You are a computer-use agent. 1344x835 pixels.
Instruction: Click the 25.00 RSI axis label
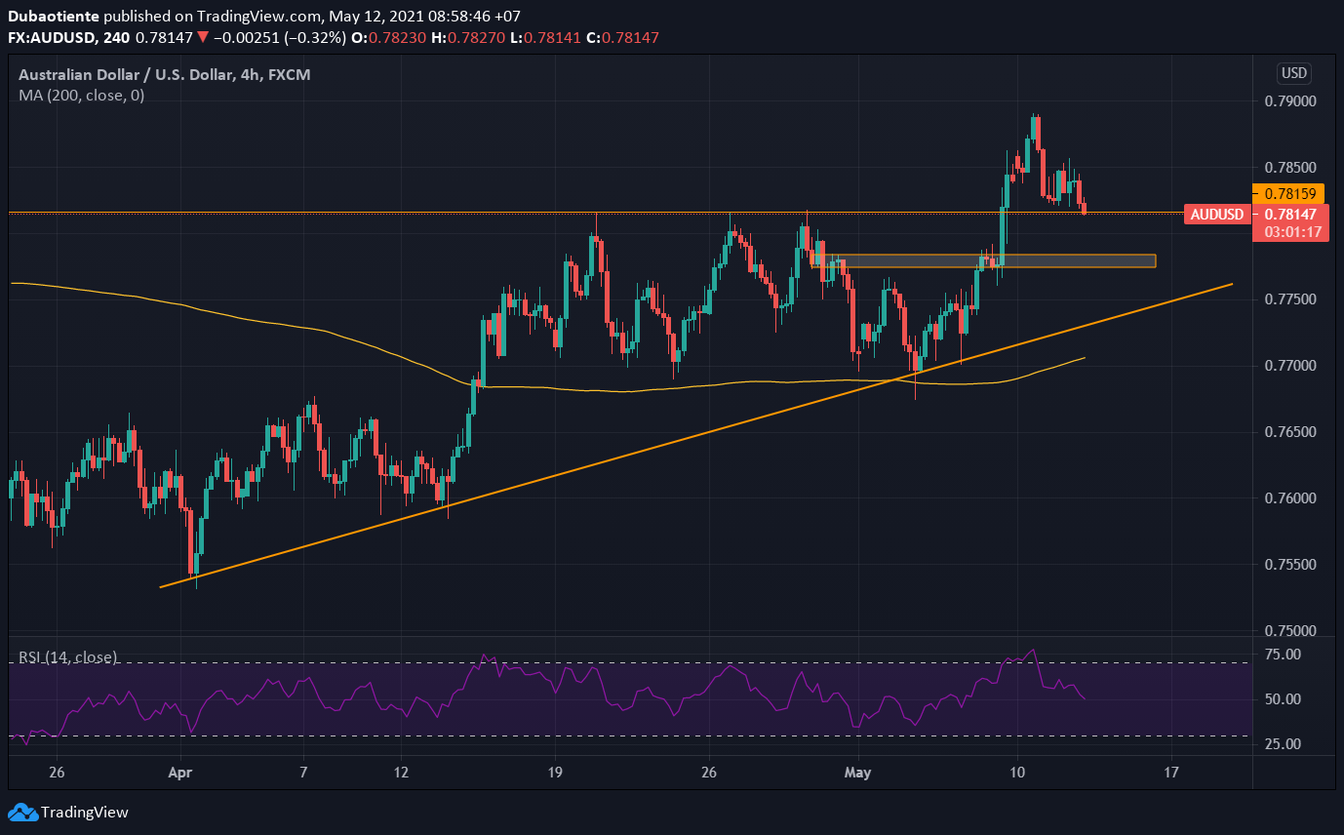tap(1282, 744)
